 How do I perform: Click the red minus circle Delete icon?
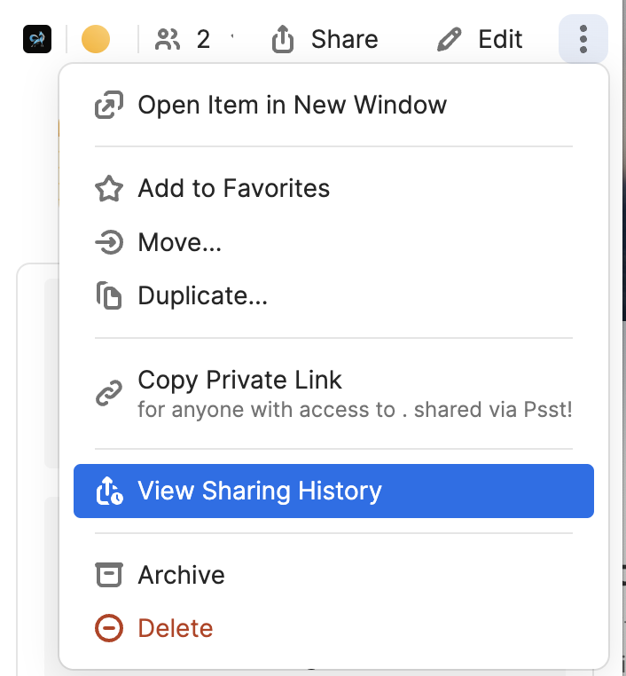coord(108,628)
